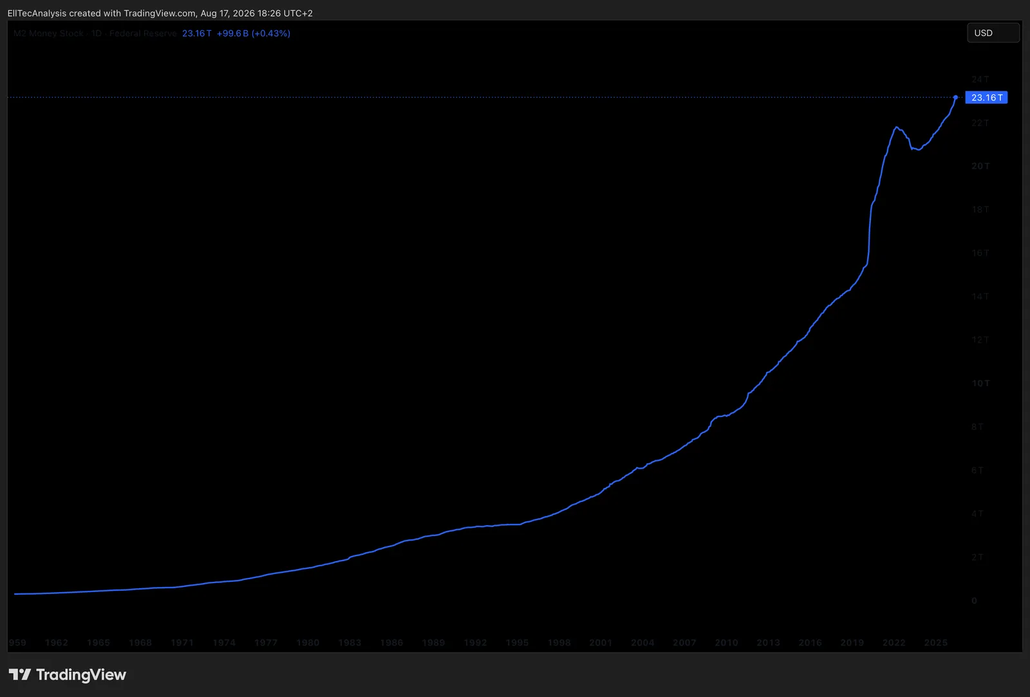Click the 1971 year on time axis
This screenshot has height=697, width=1030.
coord(182,642)
